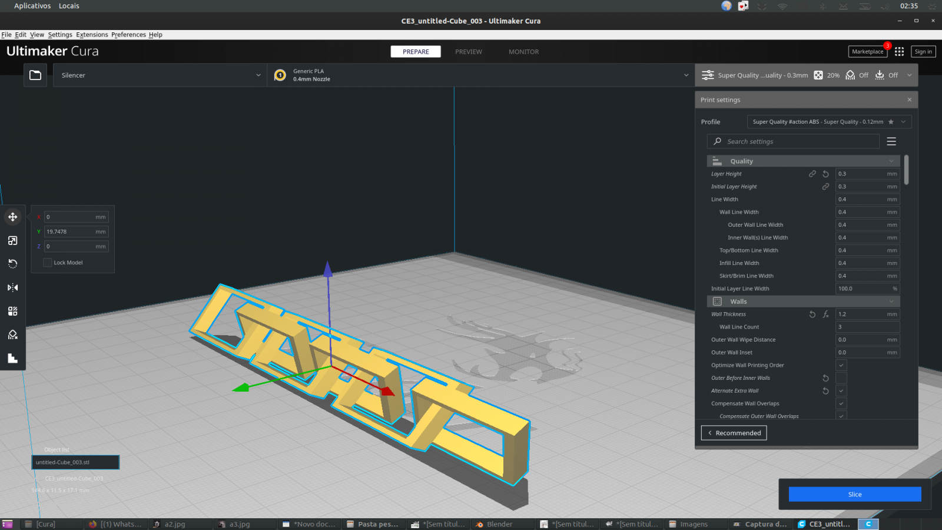
Task: Select the Support Blocker tool
Action: click(x=12, y=334)
